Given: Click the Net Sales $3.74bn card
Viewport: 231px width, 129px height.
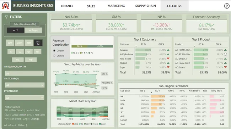Looking at the screenshot, I should point(71,23).
